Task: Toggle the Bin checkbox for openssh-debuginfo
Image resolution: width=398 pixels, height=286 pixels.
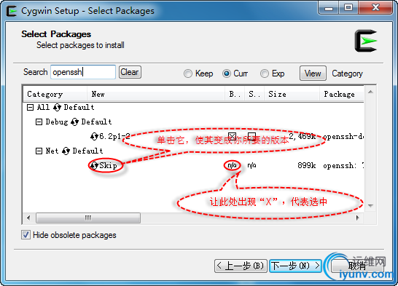Action: tap(233, 136)
